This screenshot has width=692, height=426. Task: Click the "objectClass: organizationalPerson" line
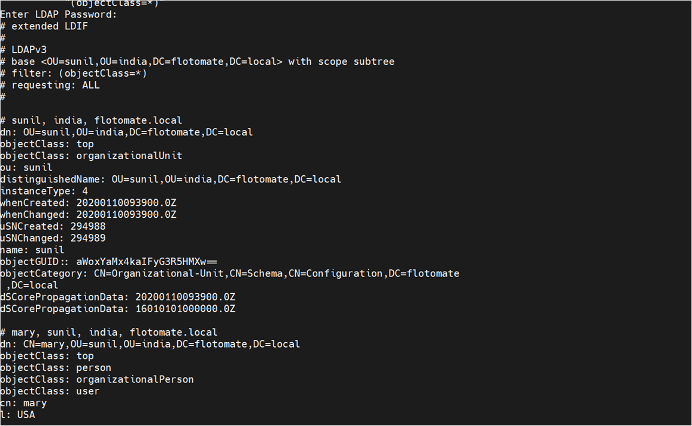[97, 379]
